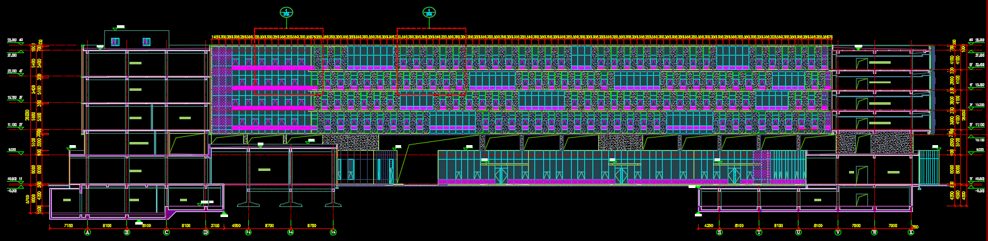Select grid axis bubble W
This screenshot has width=988, height=241.
pyautogui.click(x=874, y=232)
